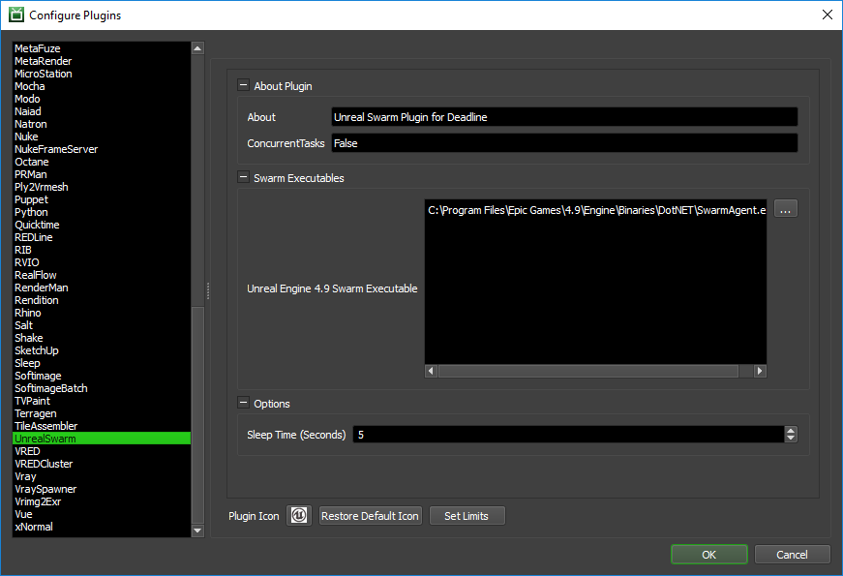Cancel the Configure Plugins dialog
843x576 pixels.
(x=792, y=555)
